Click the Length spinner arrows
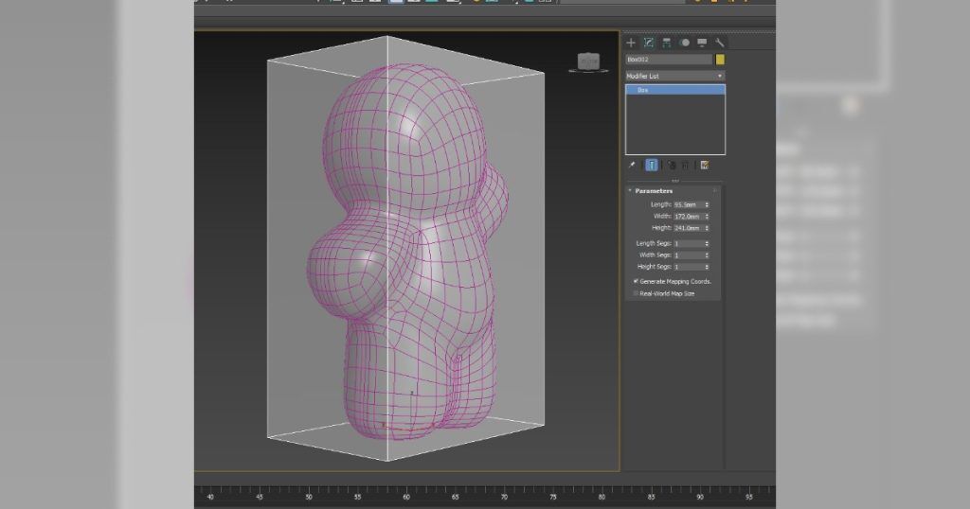 (707, 204)
